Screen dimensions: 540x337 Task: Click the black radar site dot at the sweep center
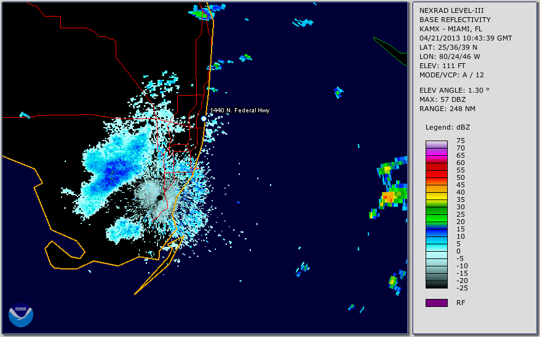[x=160, y=198]
